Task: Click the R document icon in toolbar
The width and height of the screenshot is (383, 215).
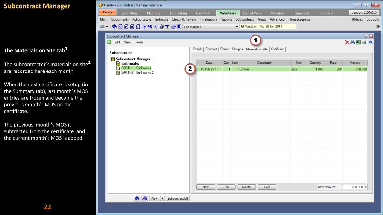Action: click(132, 27)
